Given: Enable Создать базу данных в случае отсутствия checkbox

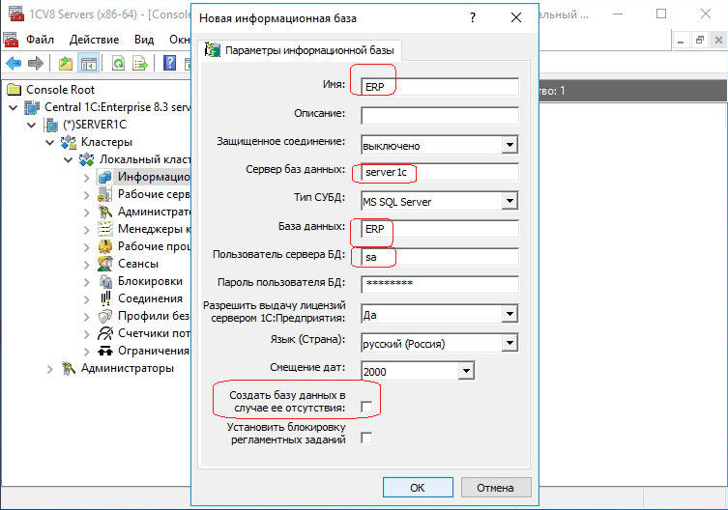Looking at the screenshot, I should tap(366, 407).
